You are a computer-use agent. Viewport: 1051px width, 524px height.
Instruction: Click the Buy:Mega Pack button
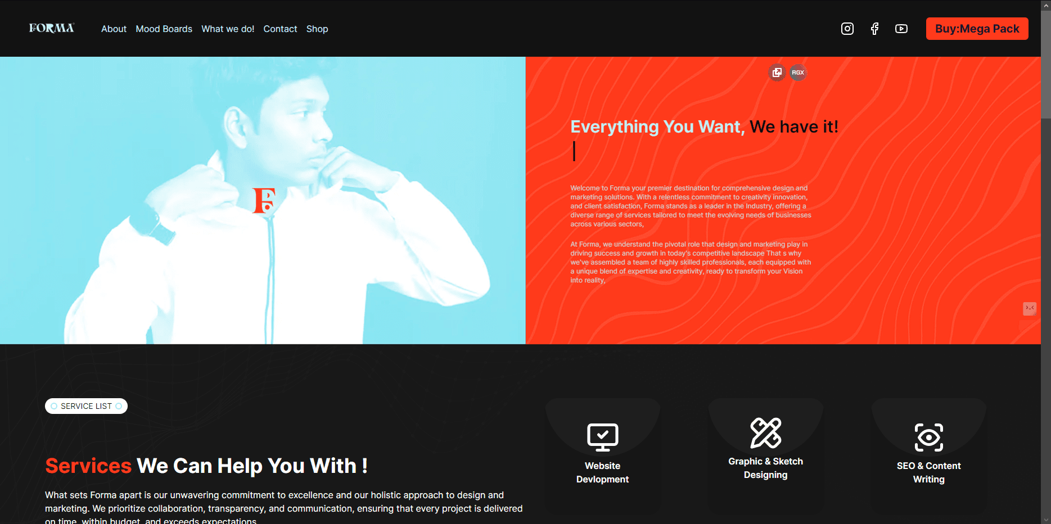[x=977, y=29]
